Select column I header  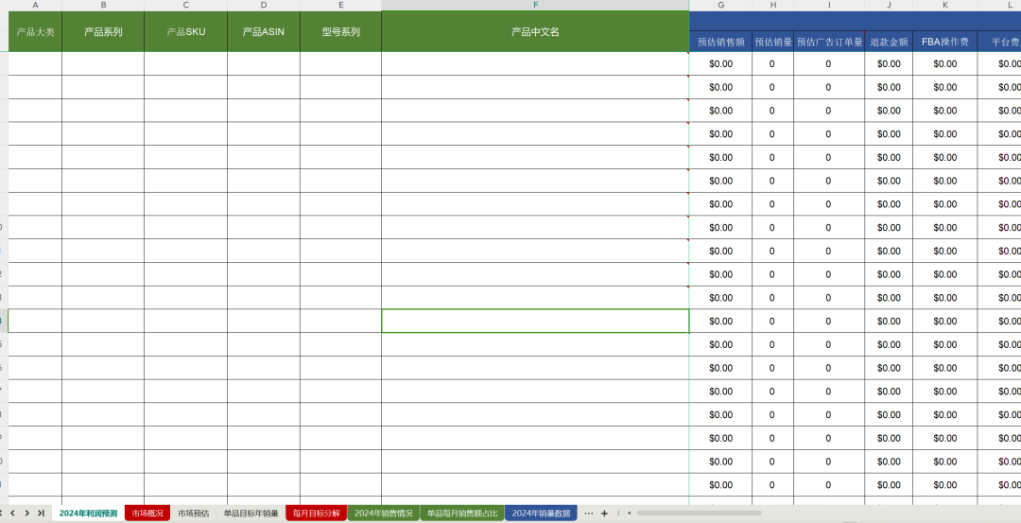coord(829,6)
